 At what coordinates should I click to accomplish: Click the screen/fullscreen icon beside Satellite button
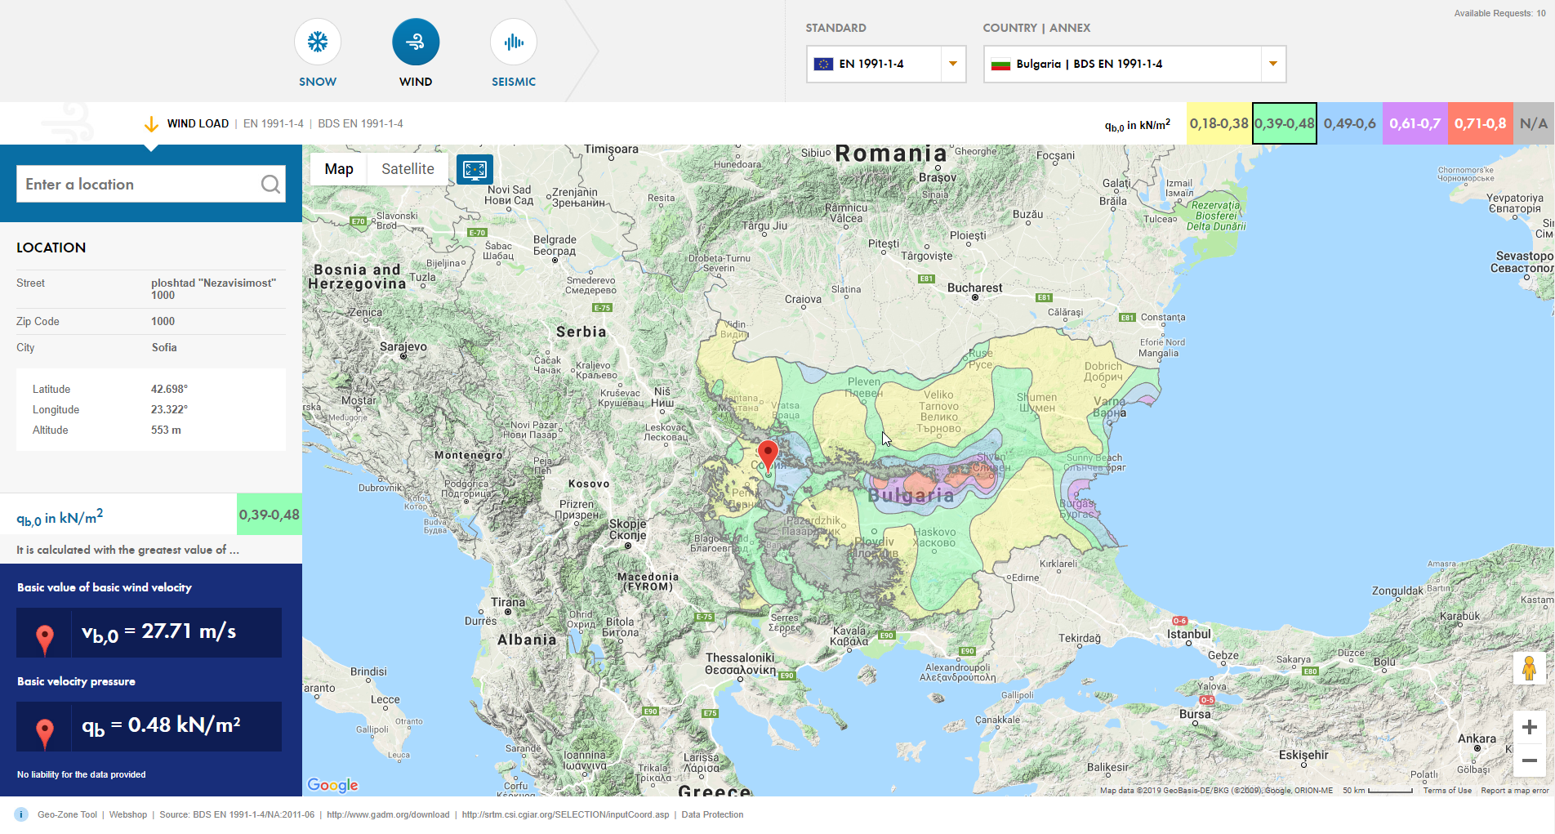475,169
